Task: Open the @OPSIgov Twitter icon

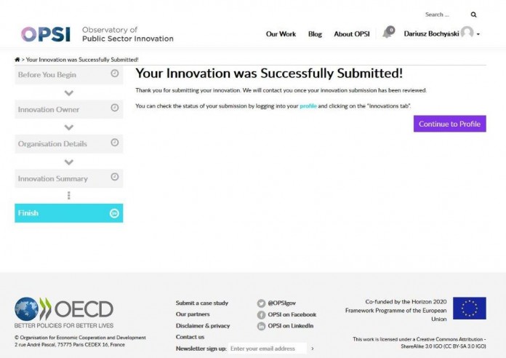Action: tap(261, 303)
